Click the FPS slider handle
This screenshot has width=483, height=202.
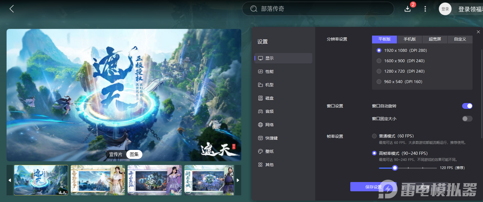click(395, 168)
